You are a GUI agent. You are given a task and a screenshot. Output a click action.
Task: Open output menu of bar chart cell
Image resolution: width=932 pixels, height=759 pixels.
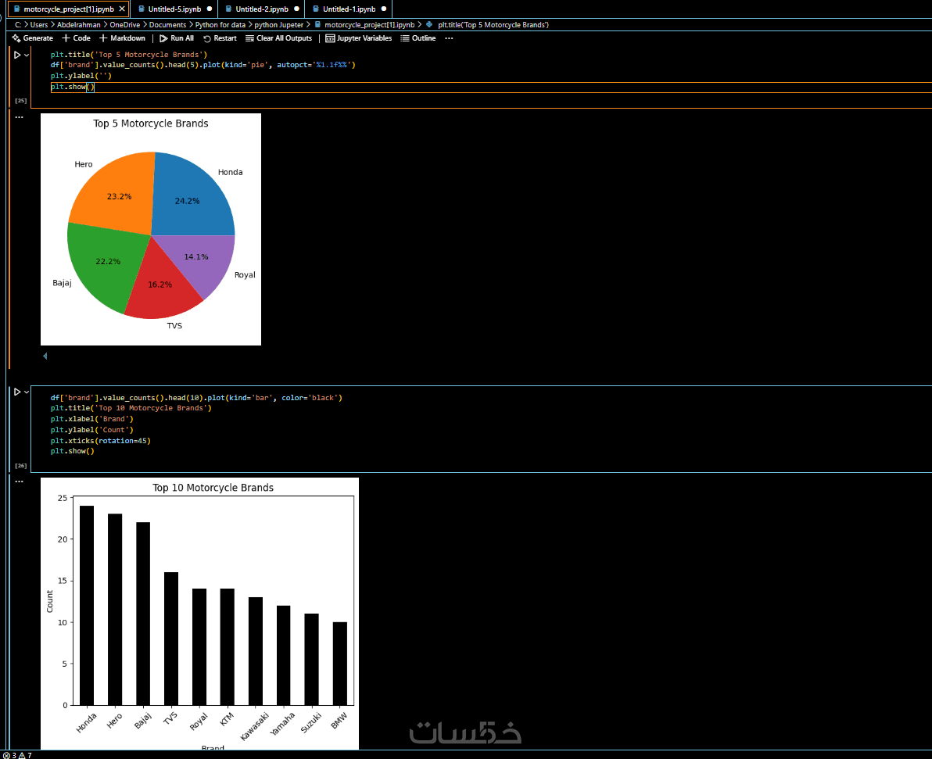point(19,482)
